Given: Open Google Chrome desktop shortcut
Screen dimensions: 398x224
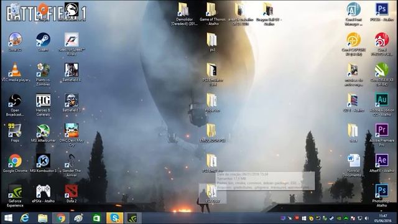Looking at the screenshot, I should coord(15,163).
